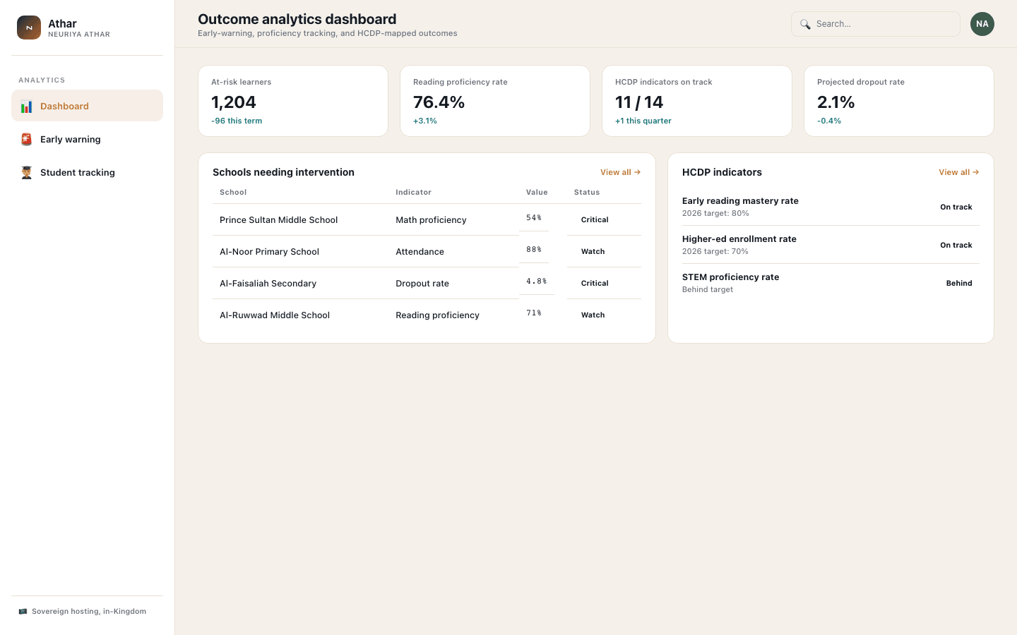Click On track badge for Early reading
The height and width of the screenshot is (635, 1017).
coord(956,207)
